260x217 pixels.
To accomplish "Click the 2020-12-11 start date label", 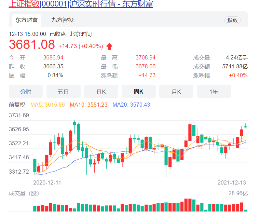I will pyautogui.click(x=47, y=182).
